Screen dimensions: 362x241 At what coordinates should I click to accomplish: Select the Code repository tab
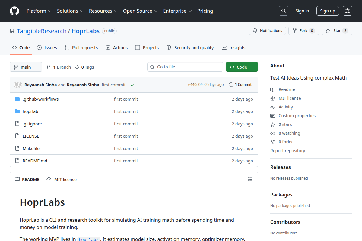[x=21, y=48]
